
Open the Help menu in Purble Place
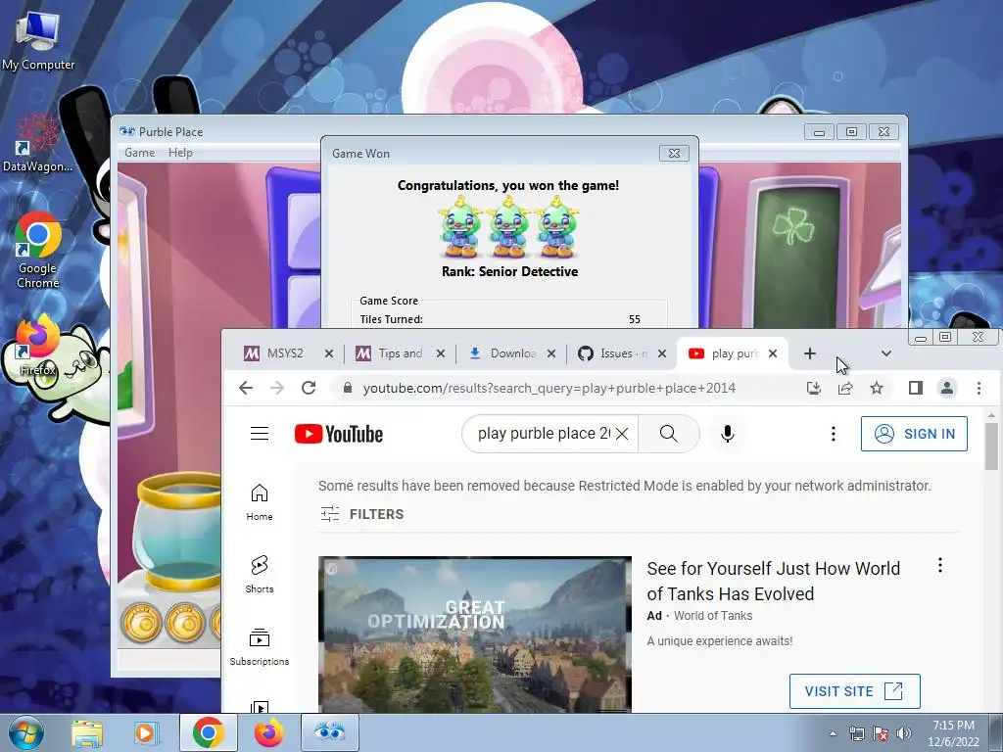(180, 153)
